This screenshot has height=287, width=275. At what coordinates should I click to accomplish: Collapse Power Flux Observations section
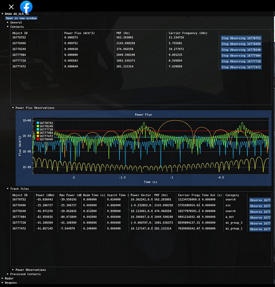click(13, 108)
